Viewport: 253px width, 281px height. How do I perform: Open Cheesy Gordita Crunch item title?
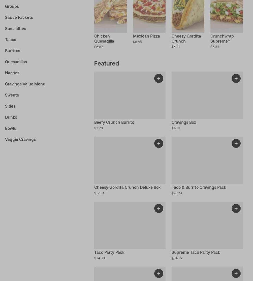tap(186, 39)
